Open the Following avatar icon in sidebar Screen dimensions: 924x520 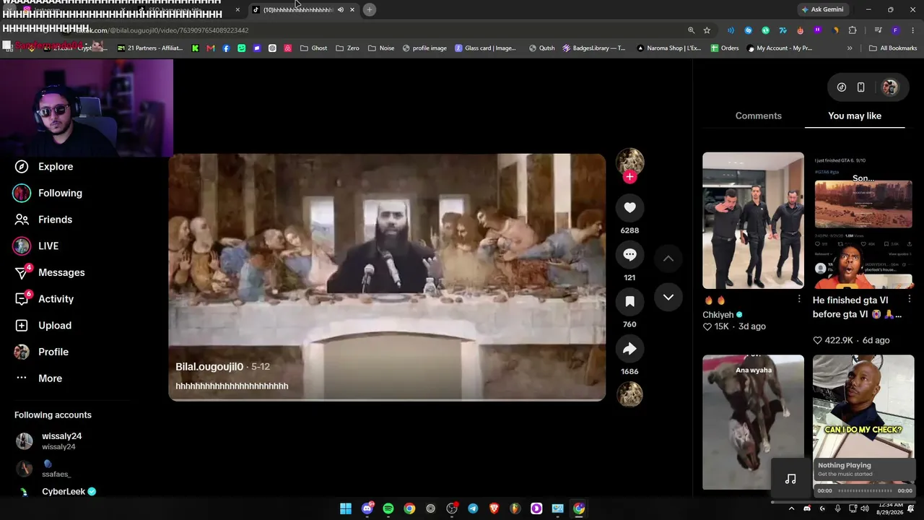point(22,193)
